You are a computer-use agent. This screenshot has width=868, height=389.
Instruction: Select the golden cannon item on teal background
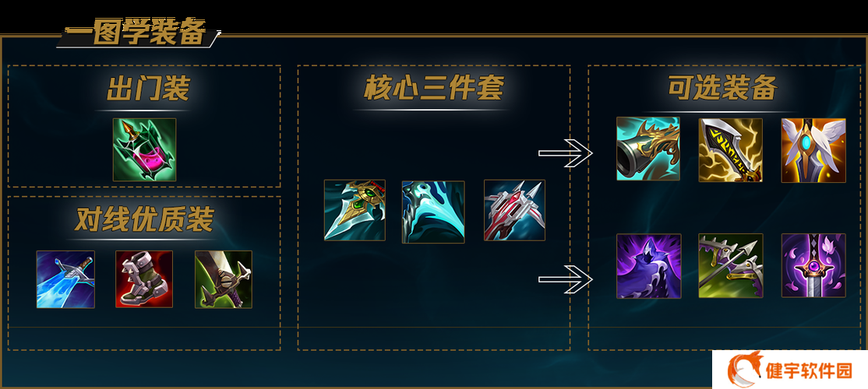(x=648, y=149)
